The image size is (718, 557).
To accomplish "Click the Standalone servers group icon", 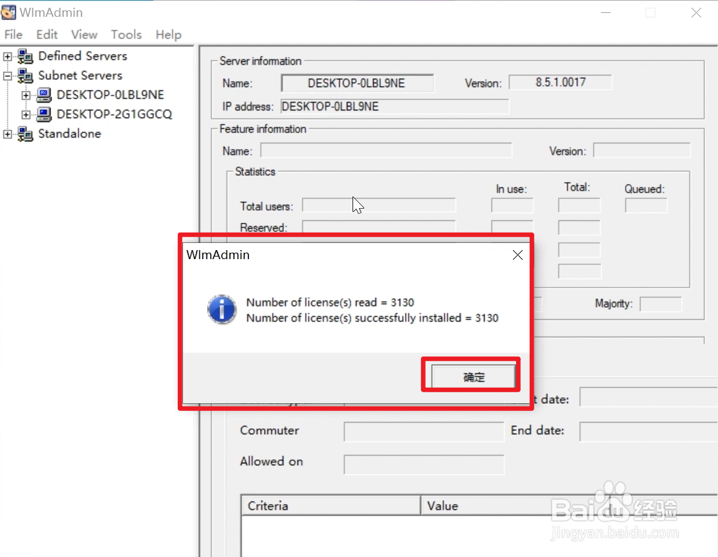I will [x=26, y=134].
